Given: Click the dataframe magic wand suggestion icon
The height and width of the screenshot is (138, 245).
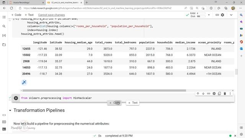Looking at the screenshot, I should (24, 82).
